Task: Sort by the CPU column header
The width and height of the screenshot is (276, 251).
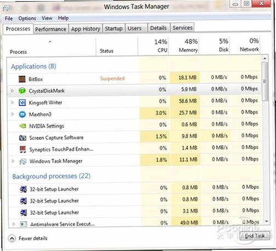Action: pyautogui.click(x=154, y=46)
